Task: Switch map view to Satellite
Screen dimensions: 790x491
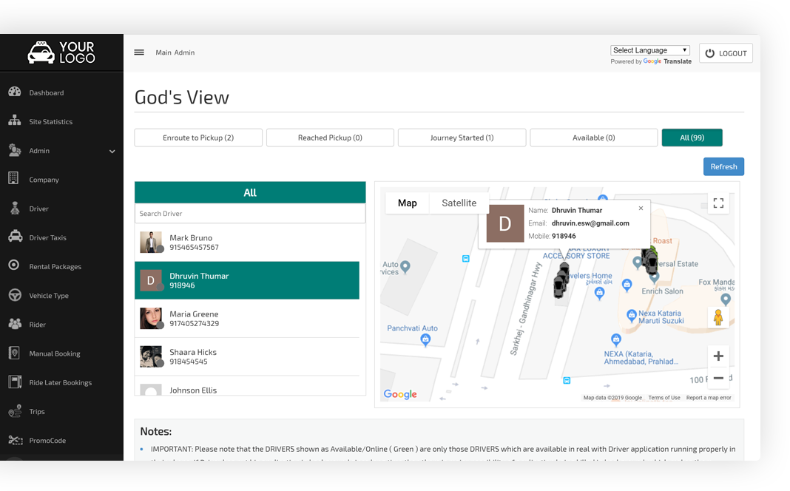Action: point(459,203)
